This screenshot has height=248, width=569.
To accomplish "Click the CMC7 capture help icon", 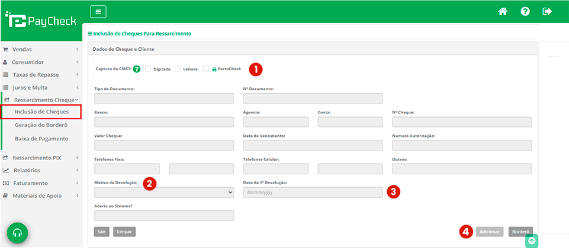I will [x=137, y=68].
